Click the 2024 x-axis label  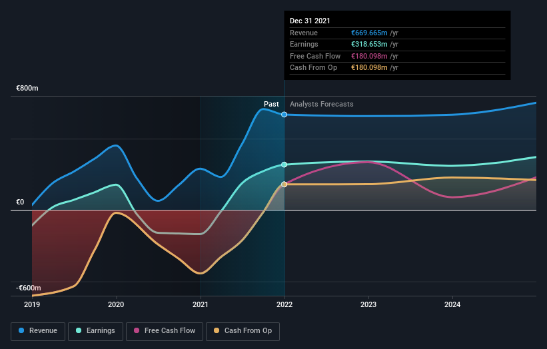(452, 305)
